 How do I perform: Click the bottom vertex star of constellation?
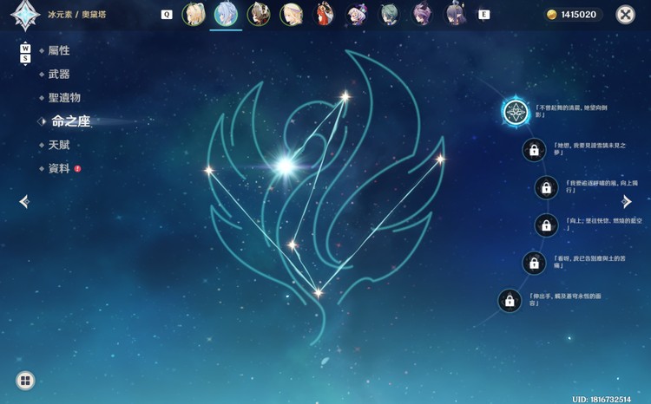coord(319,293)
